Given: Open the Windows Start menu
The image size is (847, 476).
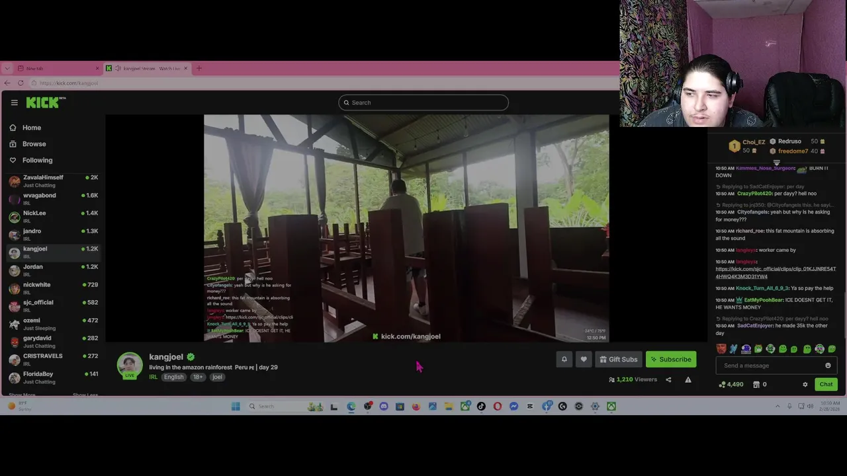Looking at the screenshot, I should point(236,407).
